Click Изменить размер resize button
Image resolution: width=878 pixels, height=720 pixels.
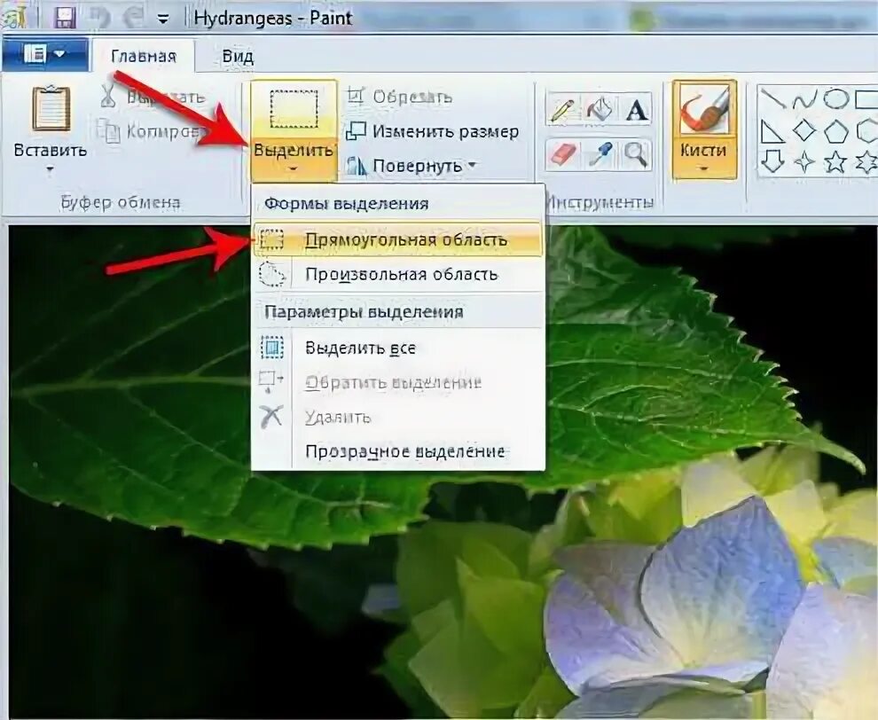(432, 131)
